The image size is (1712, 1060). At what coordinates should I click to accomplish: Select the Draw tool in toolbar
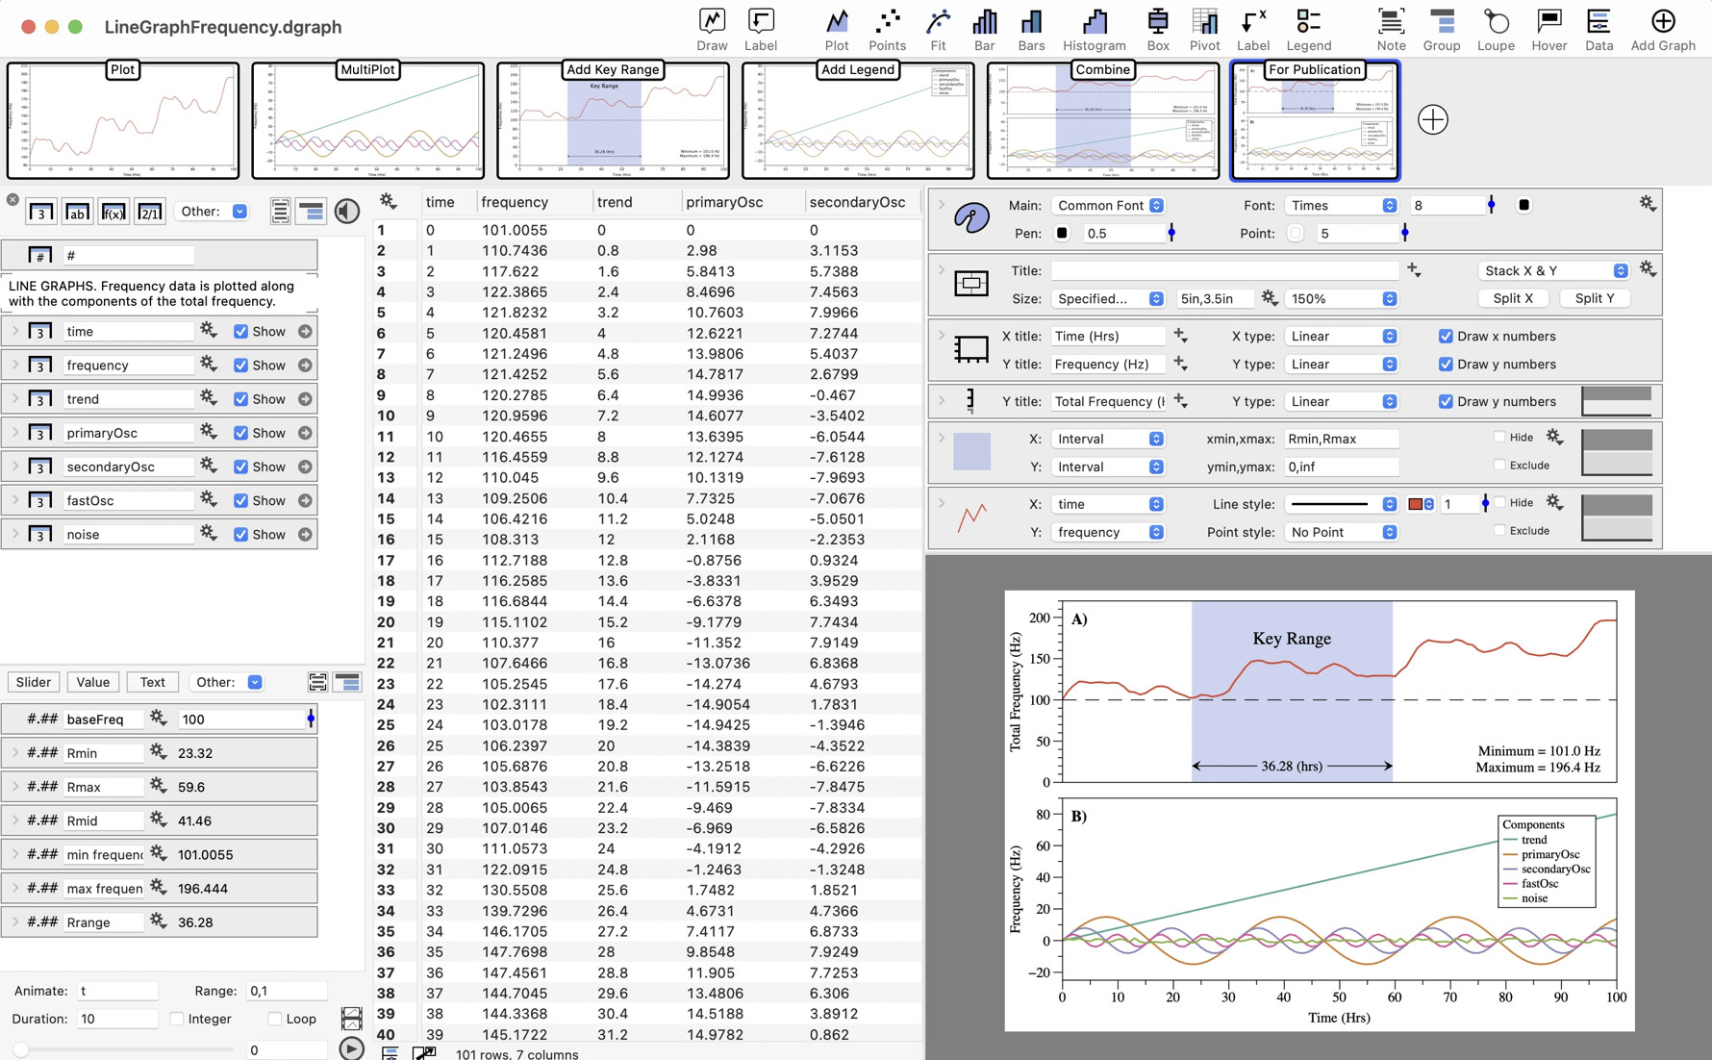coord(712,29)
